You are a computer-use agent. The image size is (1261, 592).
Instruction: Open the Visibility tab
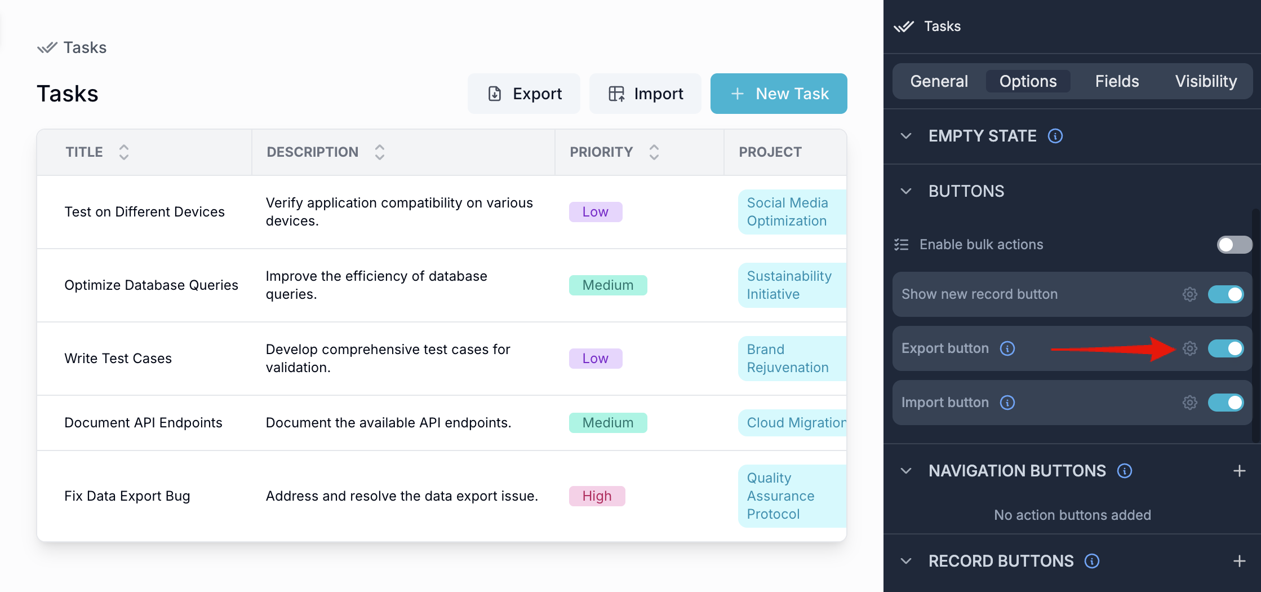click(1206, 81)
